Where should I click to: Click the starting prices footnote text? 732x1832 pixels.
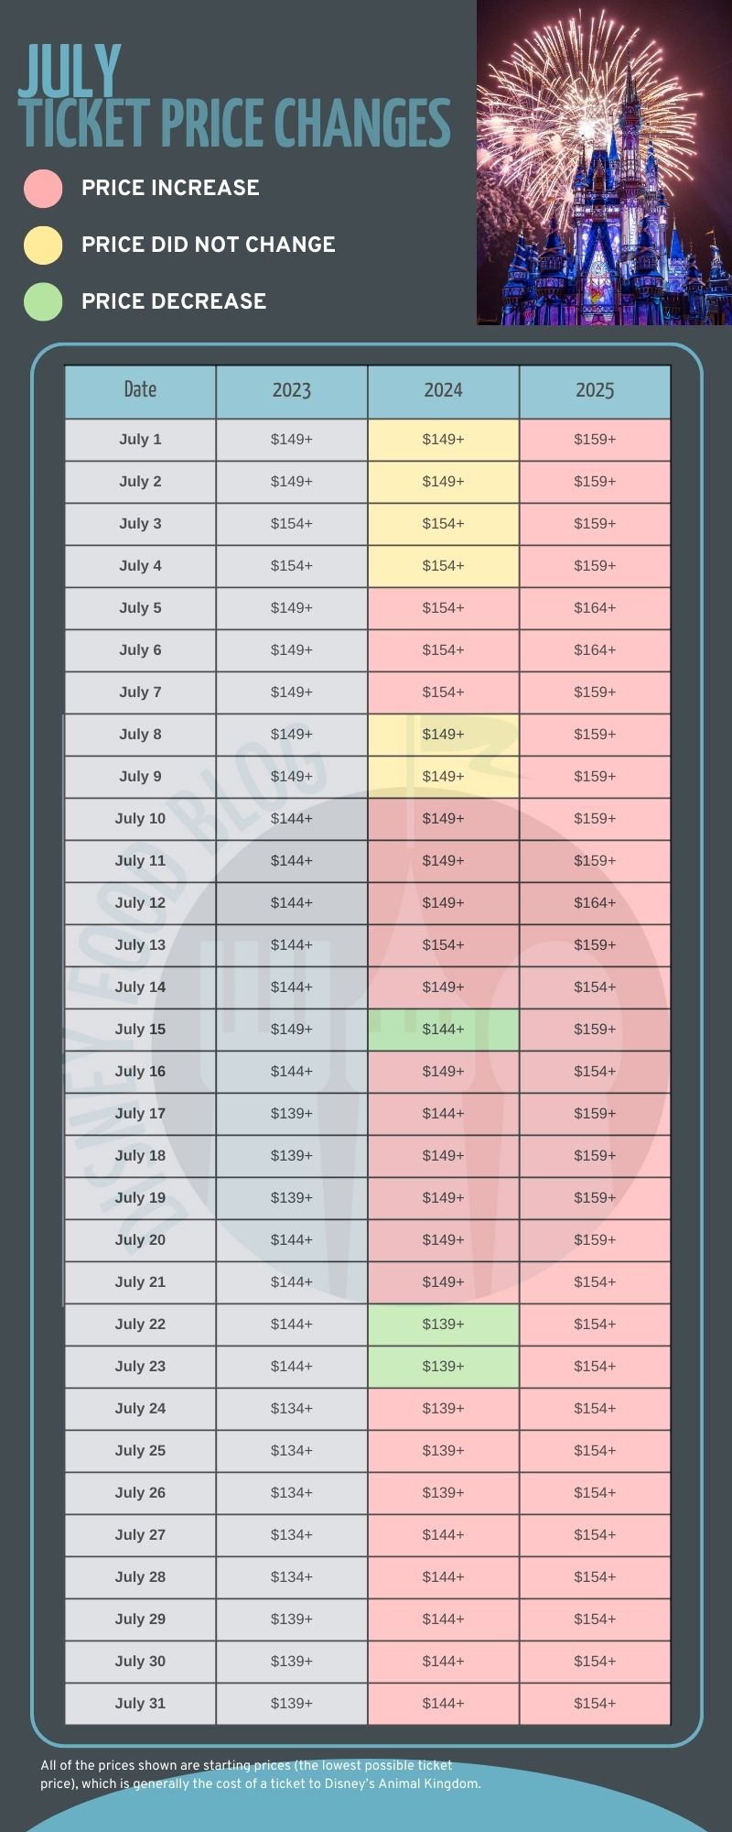261,1774
